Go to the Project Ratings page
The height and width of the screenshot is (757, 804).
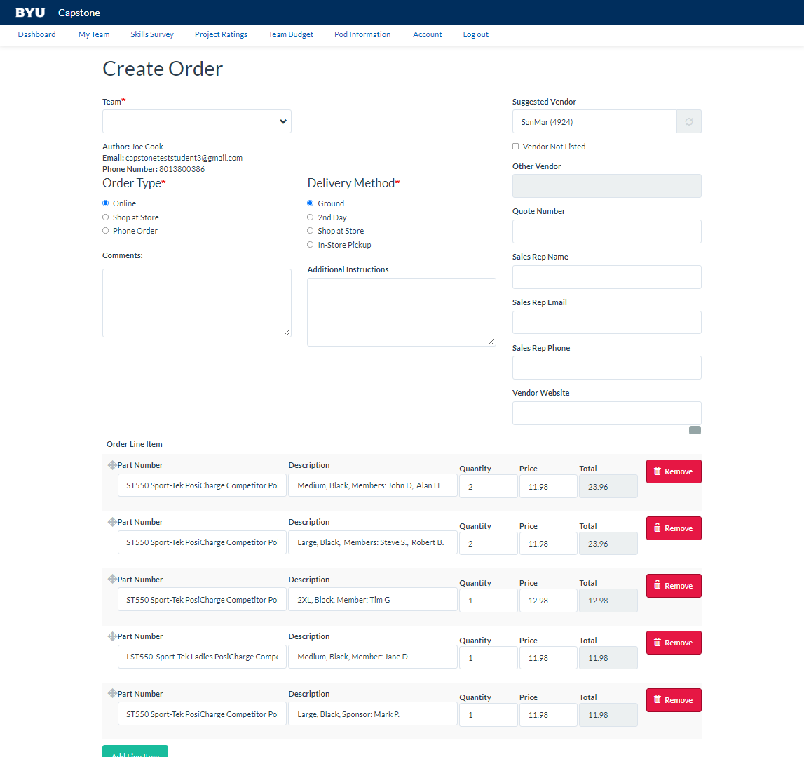click(x=221, y=34)
